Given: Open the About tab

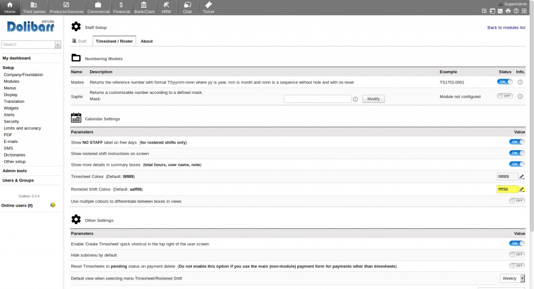Looking at the screenshot, I should pyautogui.click(x=147, y=41).
